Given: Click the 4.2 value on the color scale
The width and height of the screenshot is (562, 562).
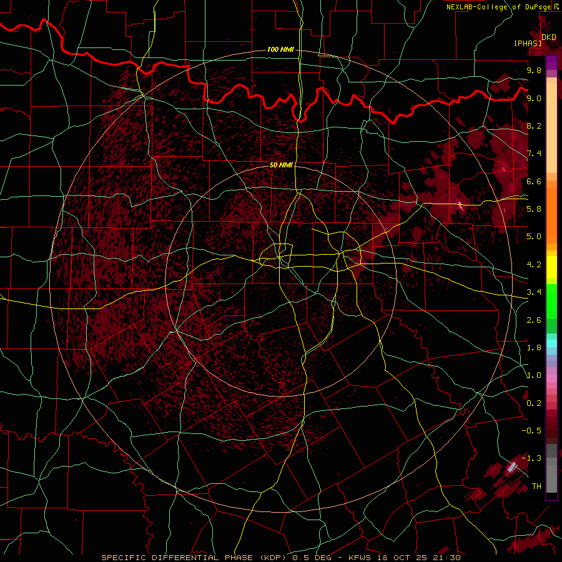Looking at the screenshot, I should (534, 265).
